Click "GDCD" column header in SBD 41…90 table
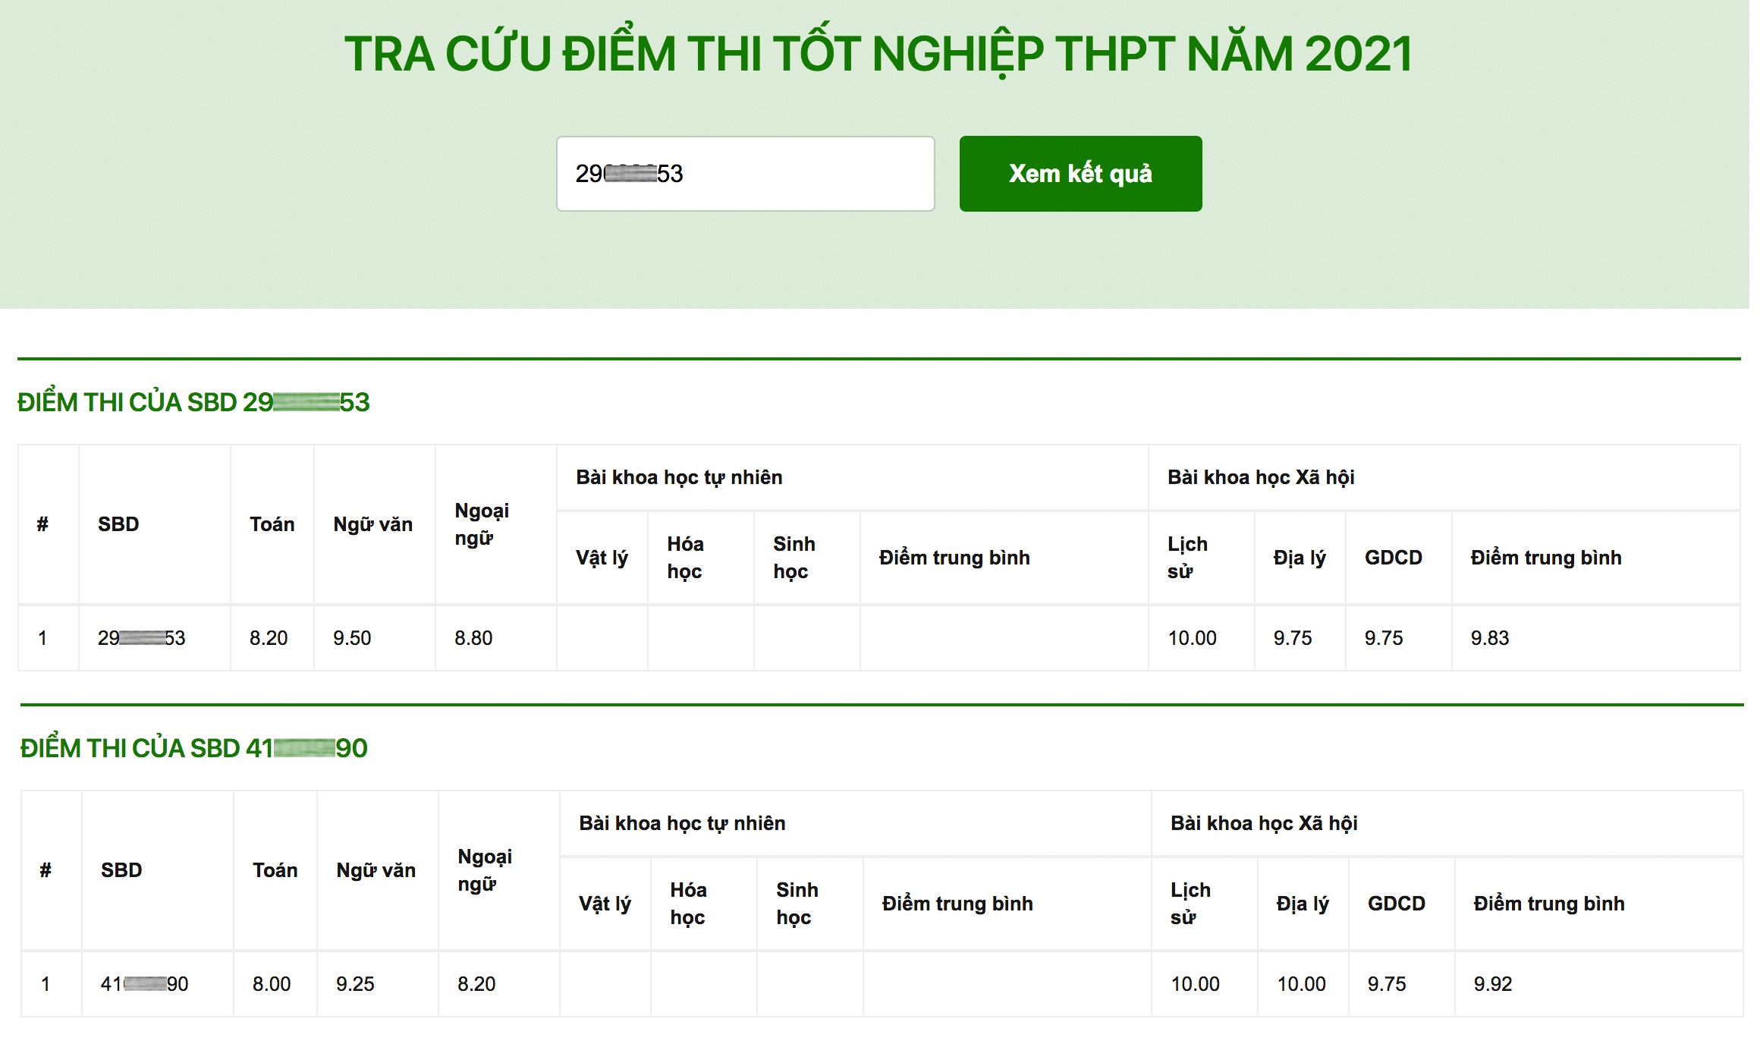The image size is (1760, 1044). click(x=1396, y=904)
